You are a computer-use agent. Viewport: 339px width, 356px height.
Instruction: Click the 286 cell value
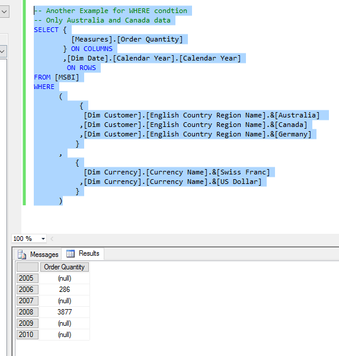(x=65, y=290)
